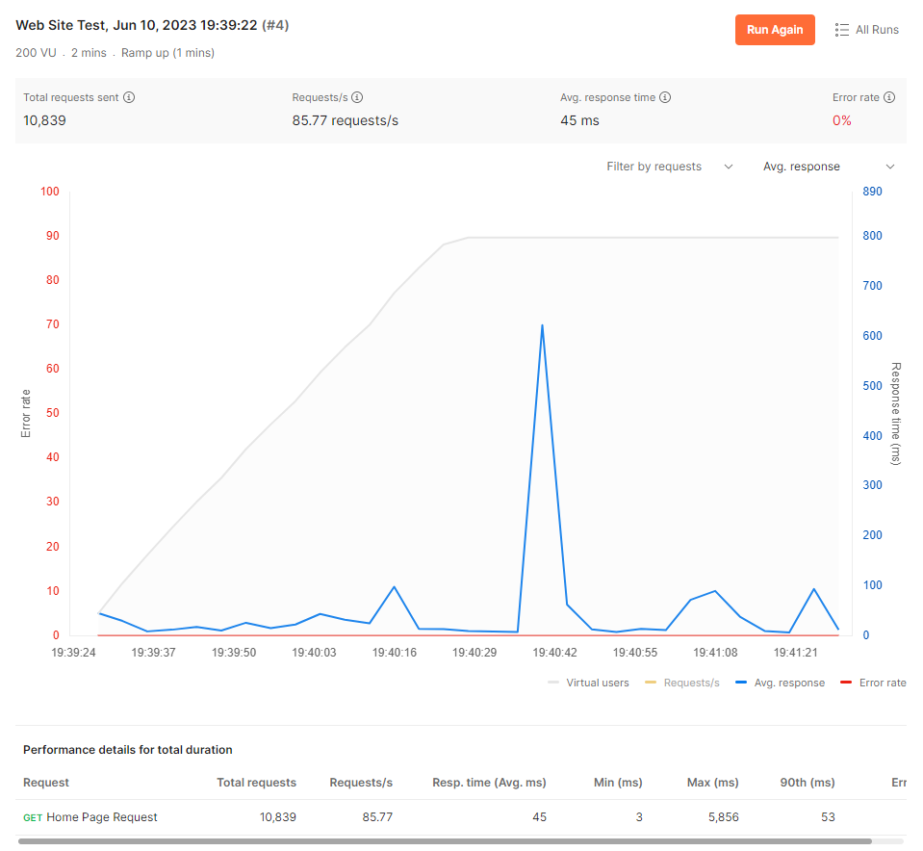The height and width of the screenshot is (851, 923).
Task: Click the Max (ms) column header
Action: [x=712, y=783]
